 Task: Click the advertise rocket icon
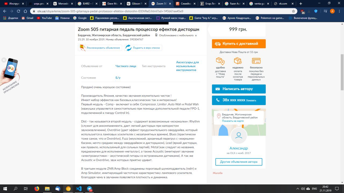pos(83,48)
